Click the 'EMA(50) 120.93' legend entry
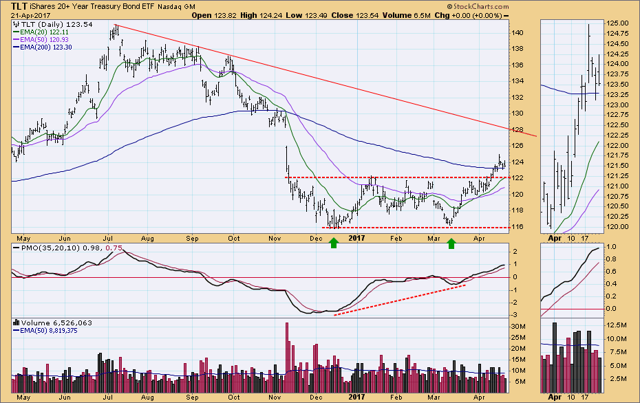640x403 pixels. [x=41, y=40]
